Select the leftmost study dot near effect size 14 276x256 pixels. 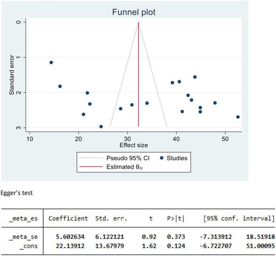point(51,62)
